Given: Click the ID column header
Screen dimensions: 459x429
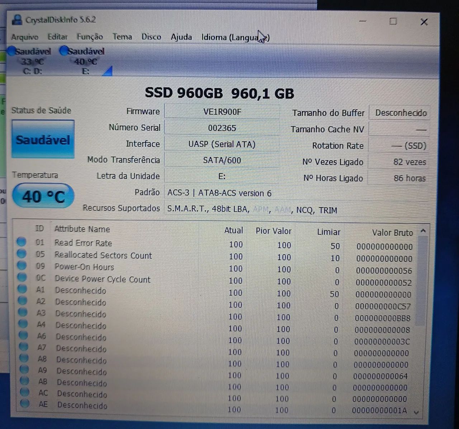Looking at the screenshot, I should [39, 229].
